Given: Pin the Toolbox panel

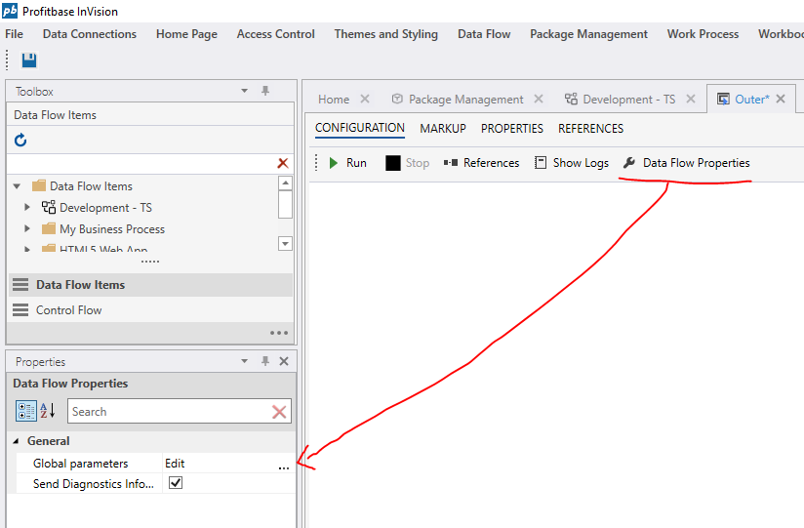Looking at the screenshot, I should click(265, 91).
